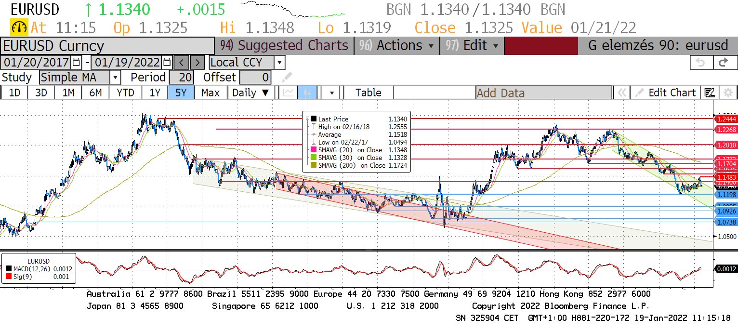
Task: Click the EURUSD ticker heading
Action: tap(35, 9)
